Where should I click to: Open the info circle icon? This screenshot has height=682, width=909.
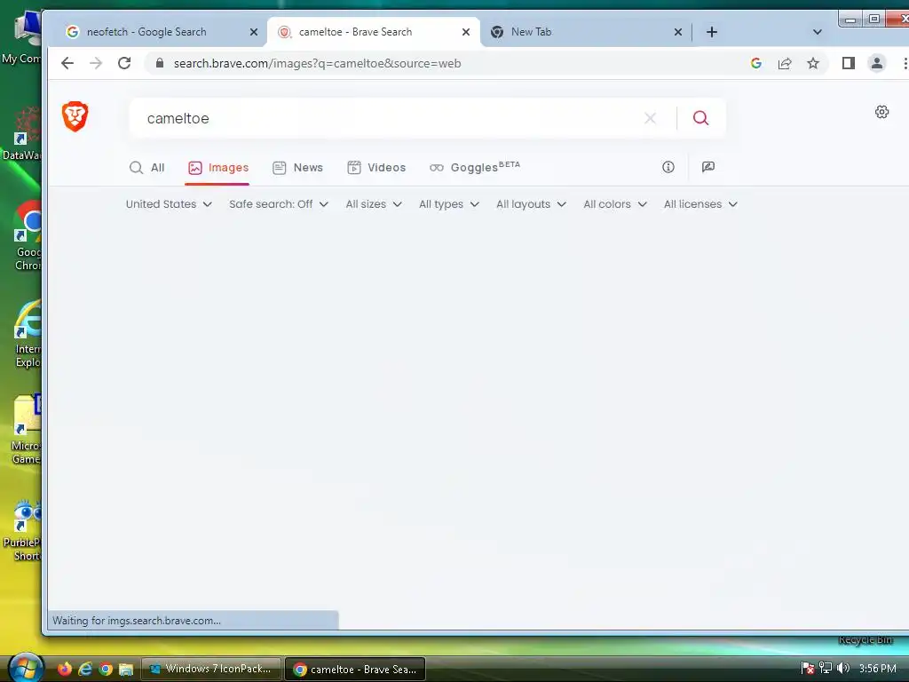click(668, 167)
